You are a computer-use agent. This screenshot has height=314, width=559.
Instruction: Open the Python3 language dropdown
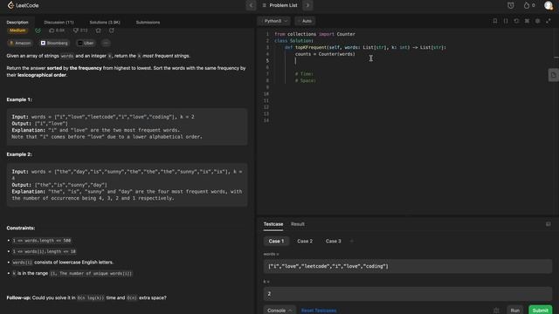coord(274,21)
